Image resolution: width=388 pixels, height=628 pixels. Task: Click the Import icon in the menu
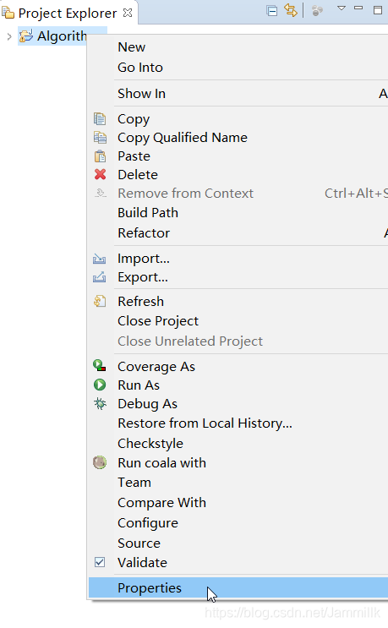coord(99,259)
